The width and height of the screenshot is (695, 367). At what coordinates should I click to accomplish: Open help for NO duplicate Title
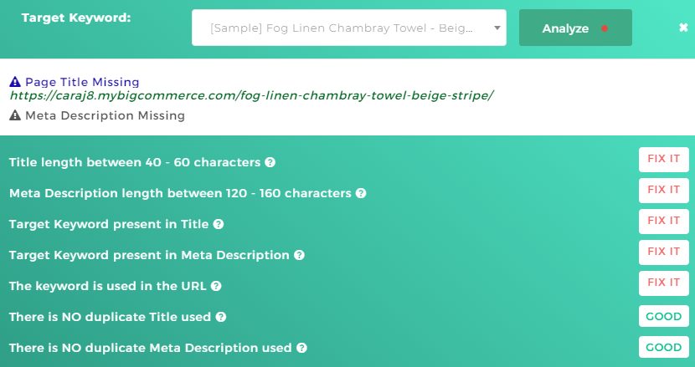point(221,317)
